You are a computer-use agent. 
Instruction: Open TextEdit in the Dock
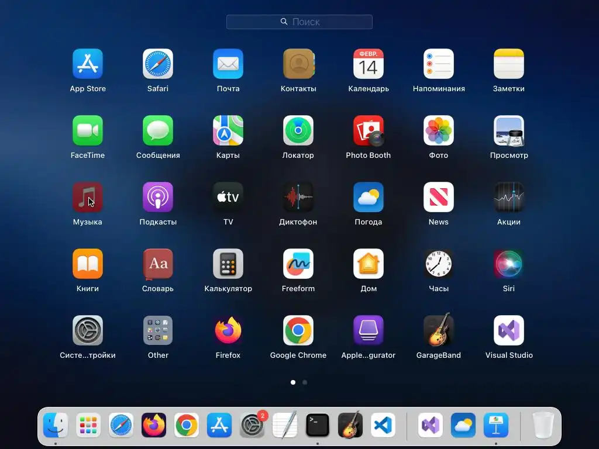[285, 425]
